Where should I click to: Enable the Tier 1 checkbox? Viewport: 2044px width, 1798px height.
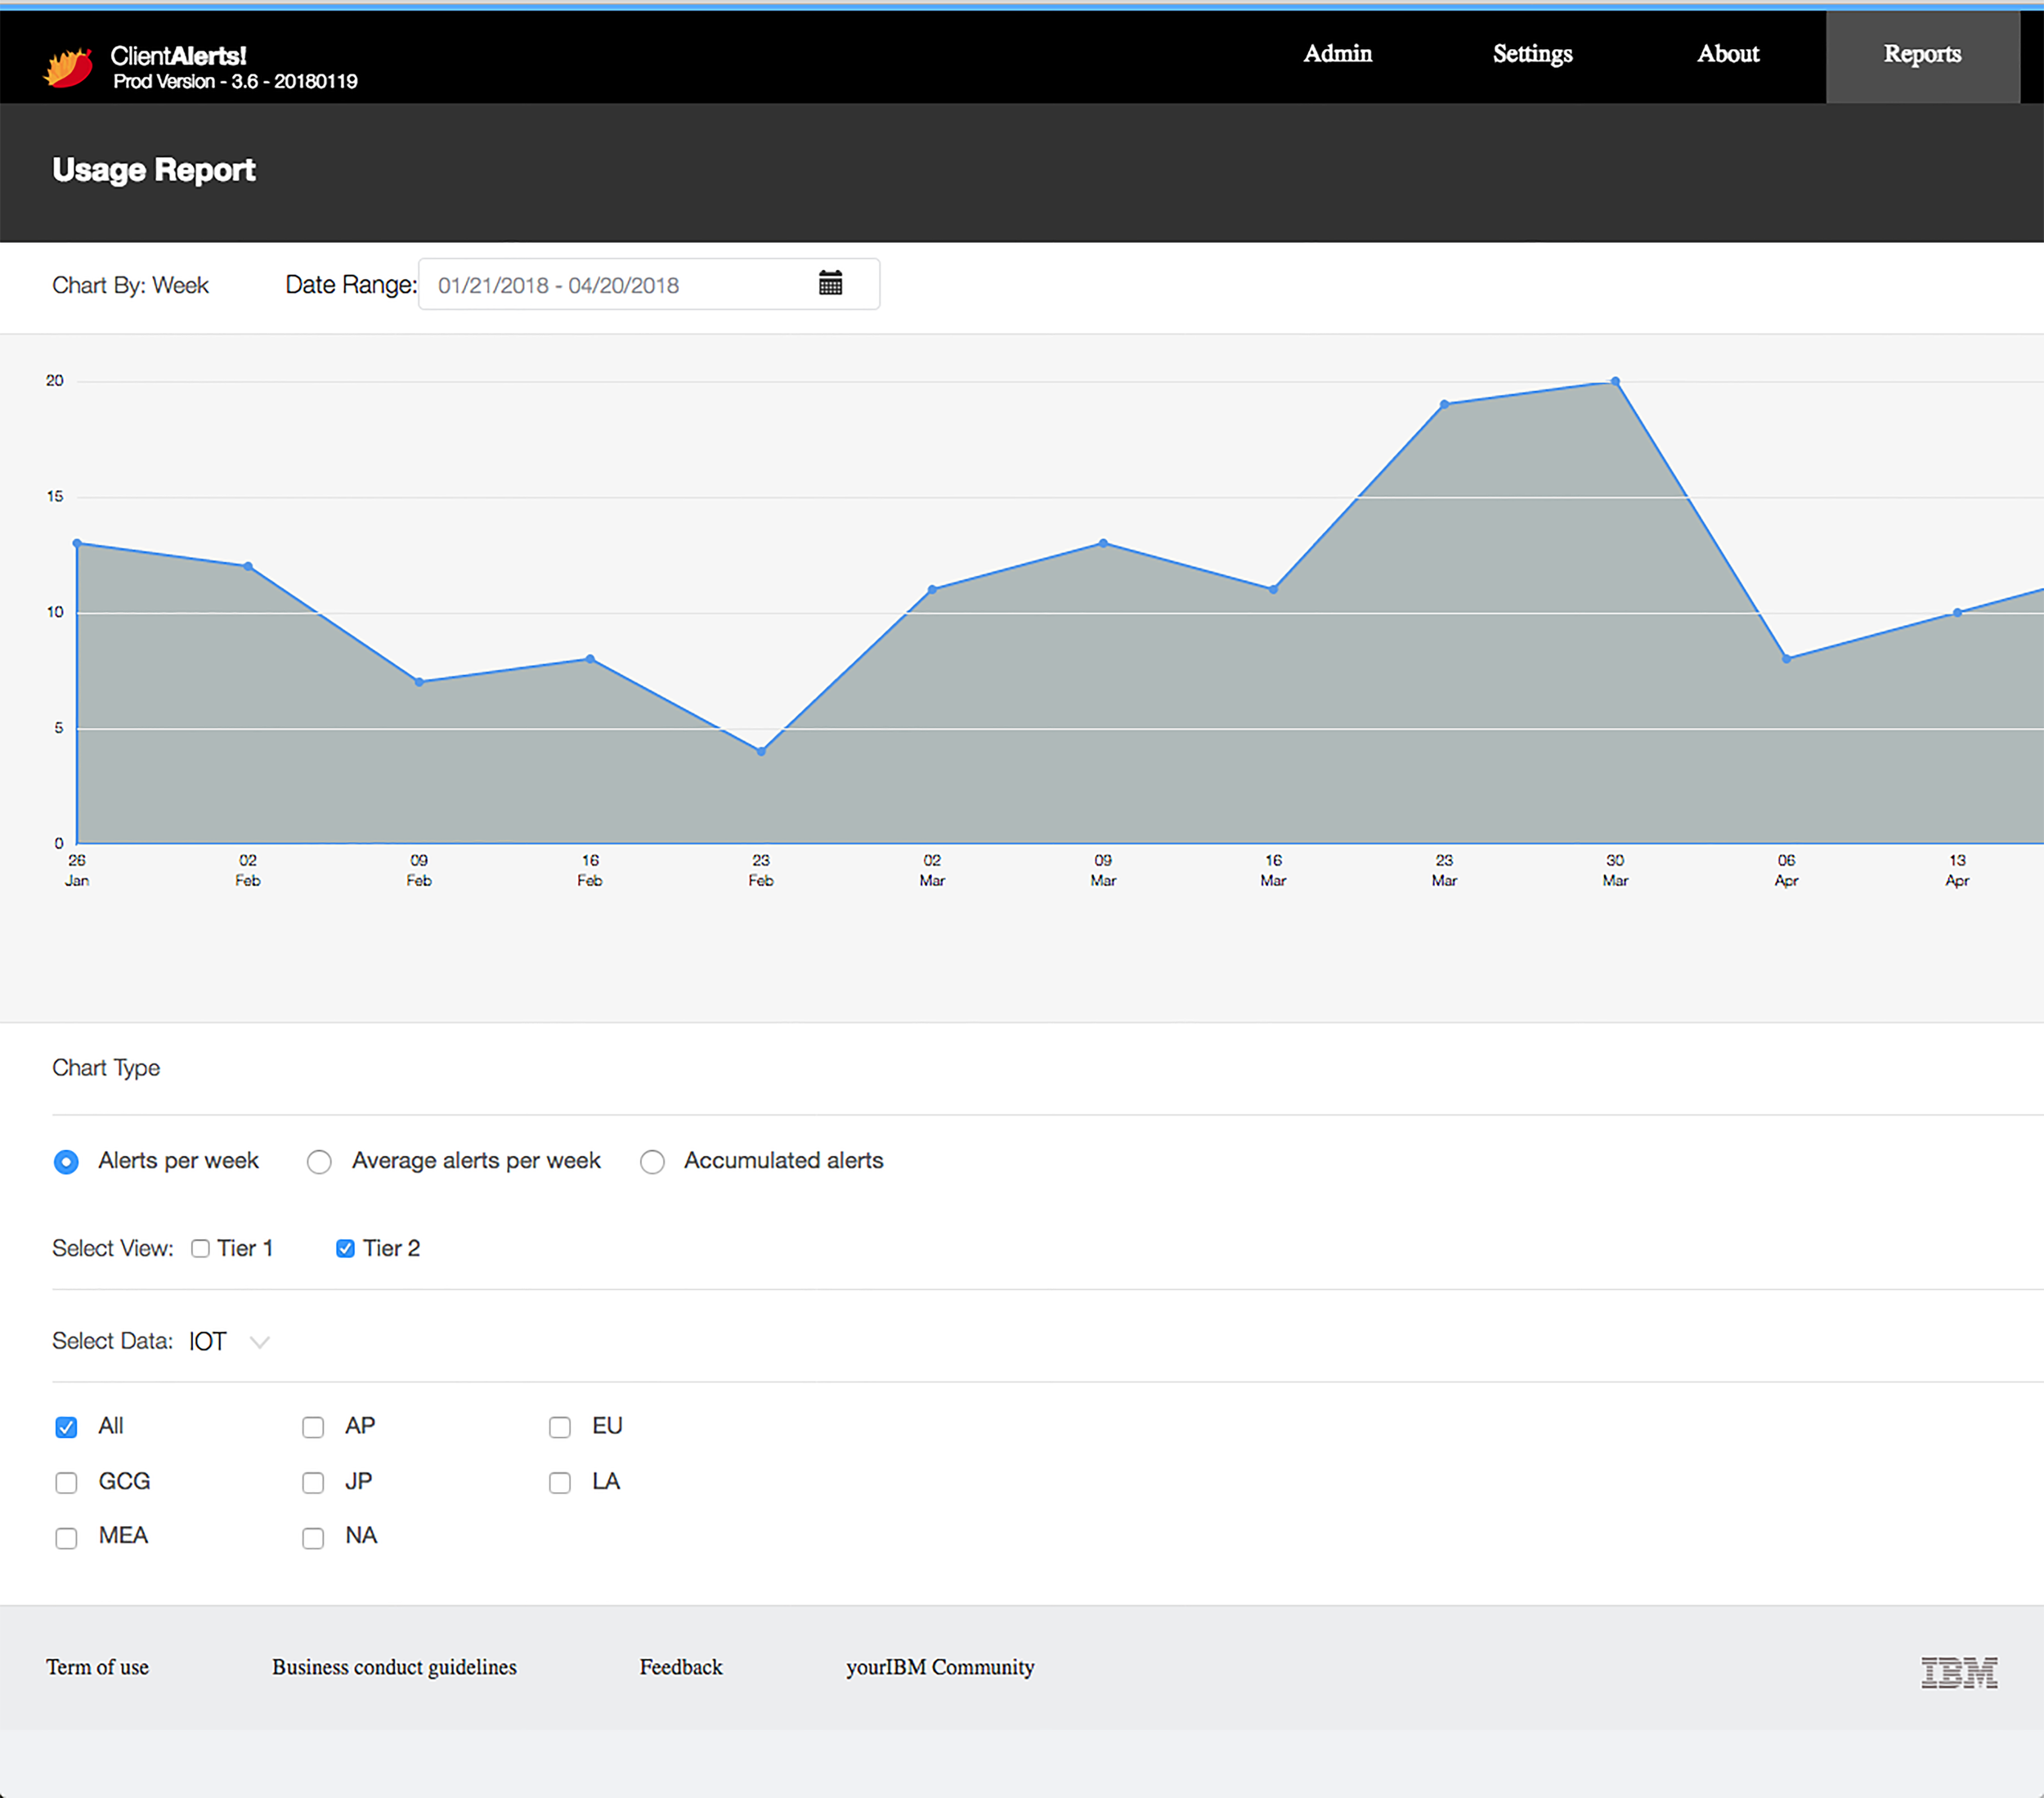(200, 1248)
